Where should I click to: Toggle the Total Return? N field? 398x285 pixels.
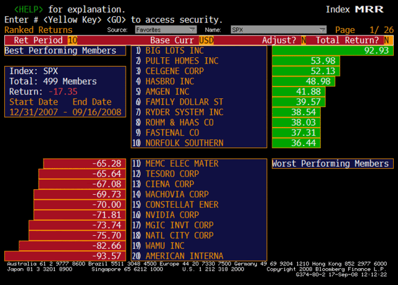pos(387,40)
